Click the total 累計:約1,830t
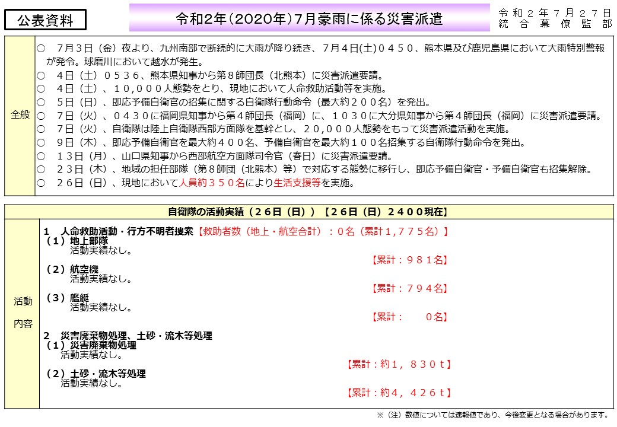Image resolution: width=617 pixels, height=427 pixels. pyautogui.click(x=398, y=364)
